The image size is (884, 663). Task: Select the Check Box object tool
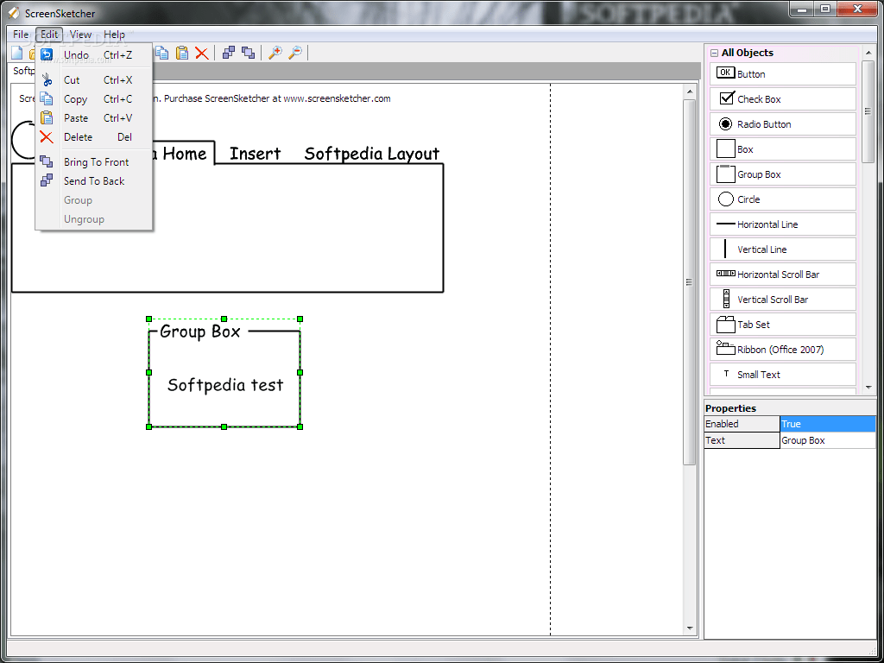(x=782, y=98)
